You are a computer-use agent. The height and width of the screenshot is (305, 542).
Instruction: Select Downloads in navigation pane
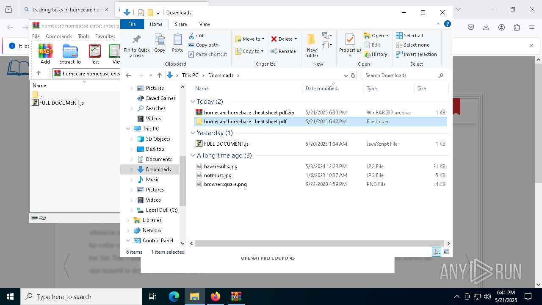point(158,169)
